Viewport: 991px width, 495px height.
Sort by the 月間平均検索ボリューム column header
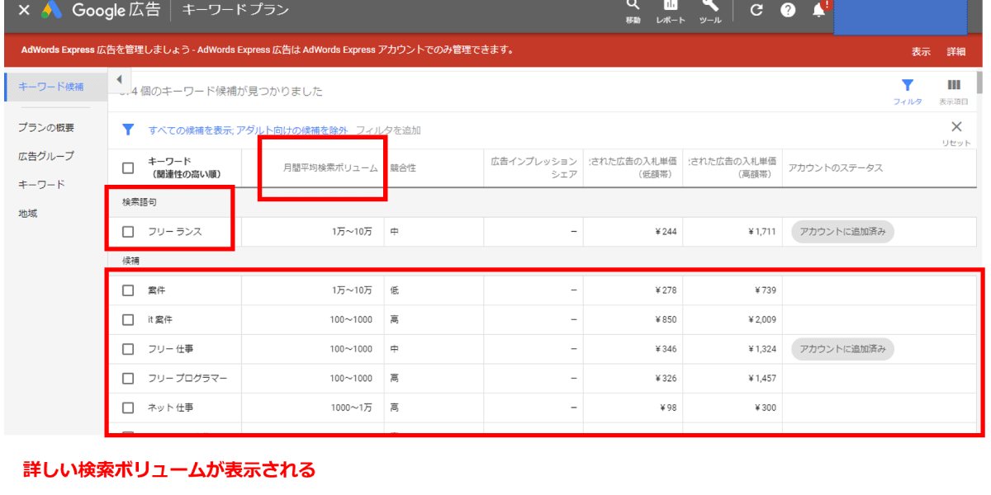point(330,167)
